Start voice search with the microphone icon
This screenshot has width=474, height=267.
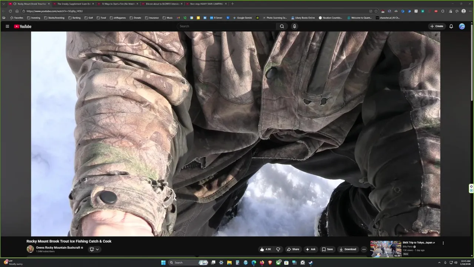294,26
